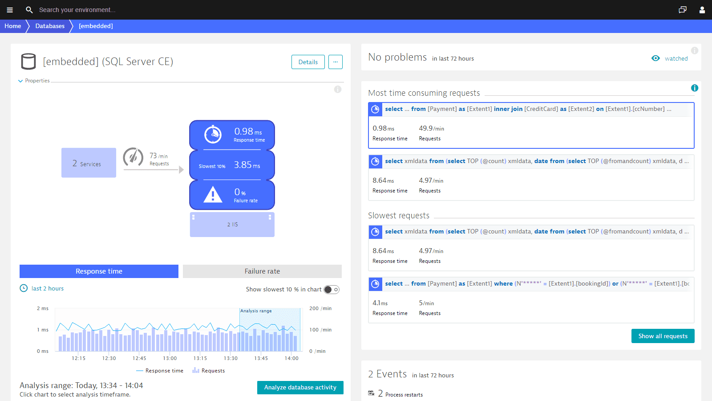Open the 2 Services box

click(89, 163)
